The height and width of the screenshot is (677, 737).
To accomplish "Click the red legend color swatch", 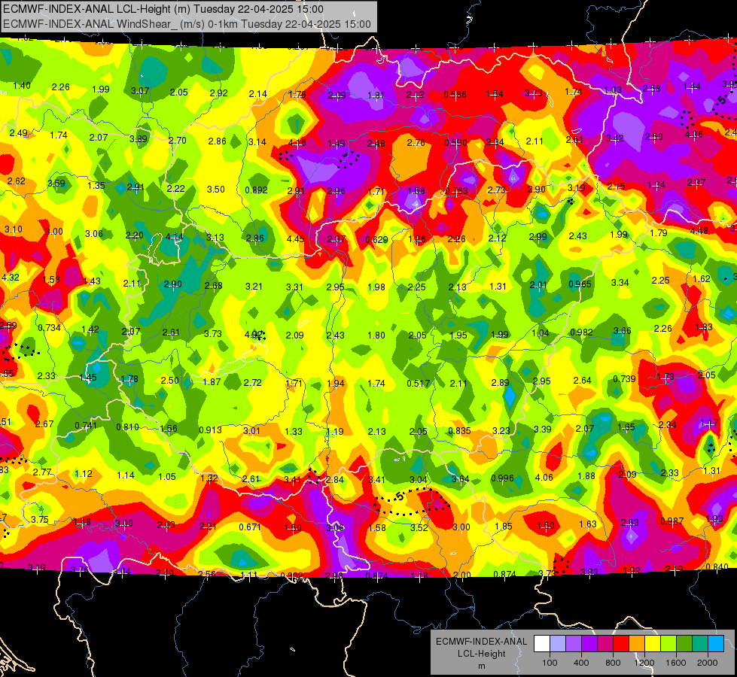I will (x=621, y=644).
